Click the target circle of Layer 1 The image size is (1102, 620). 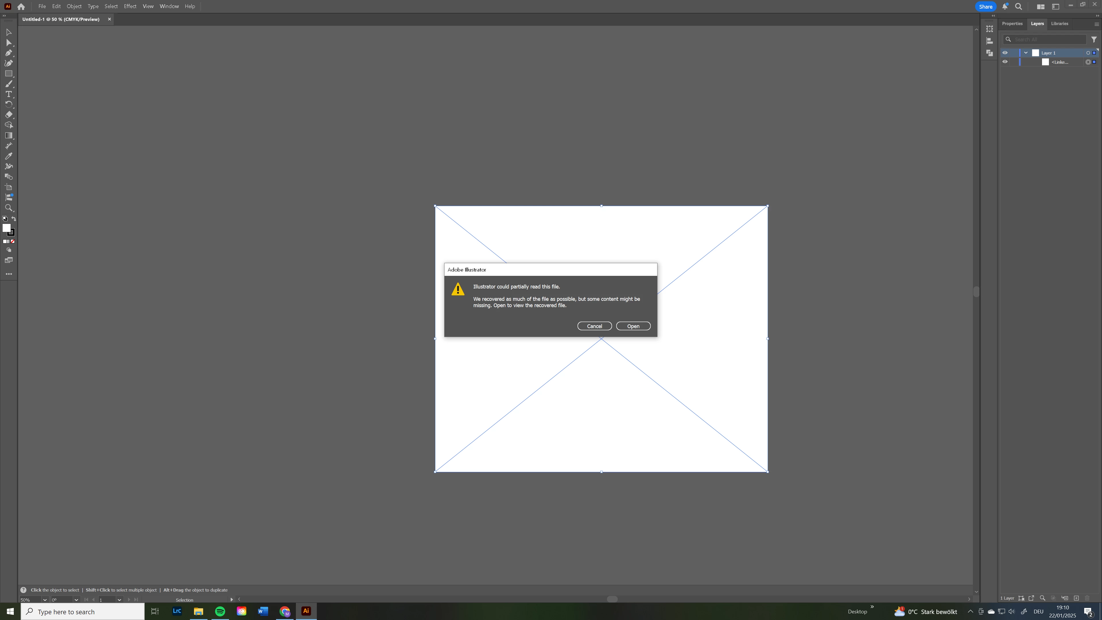pos(1088,53)
